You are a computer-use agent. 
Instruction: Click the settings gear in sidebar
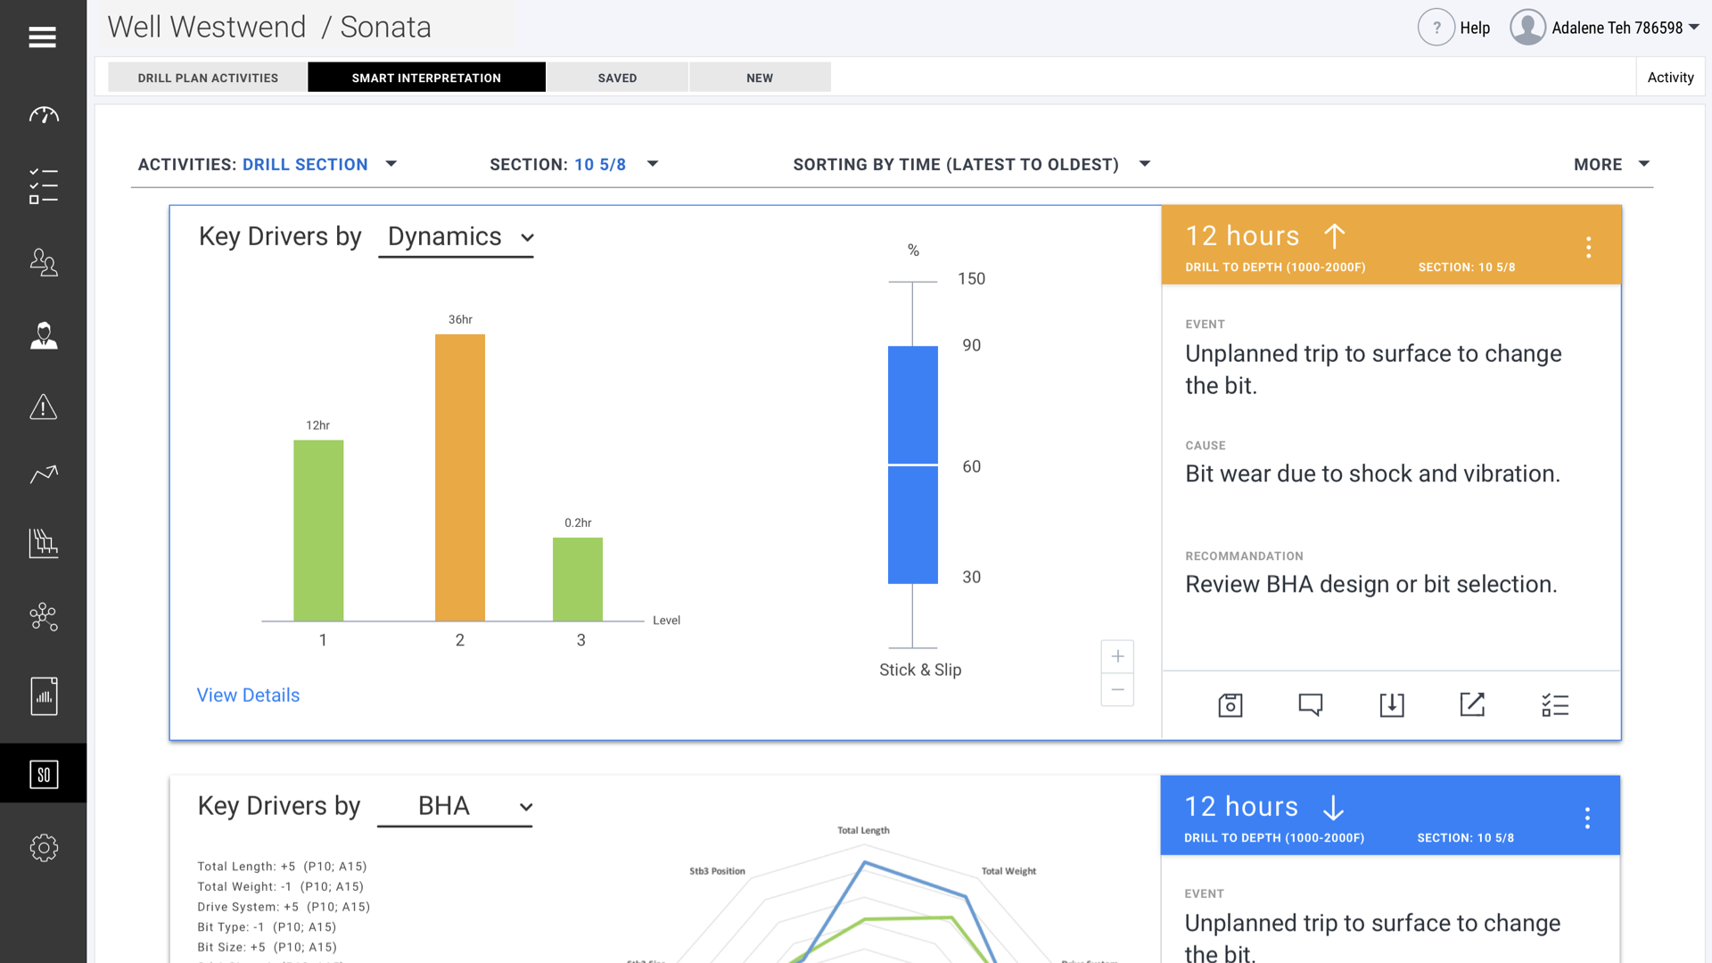44,848
